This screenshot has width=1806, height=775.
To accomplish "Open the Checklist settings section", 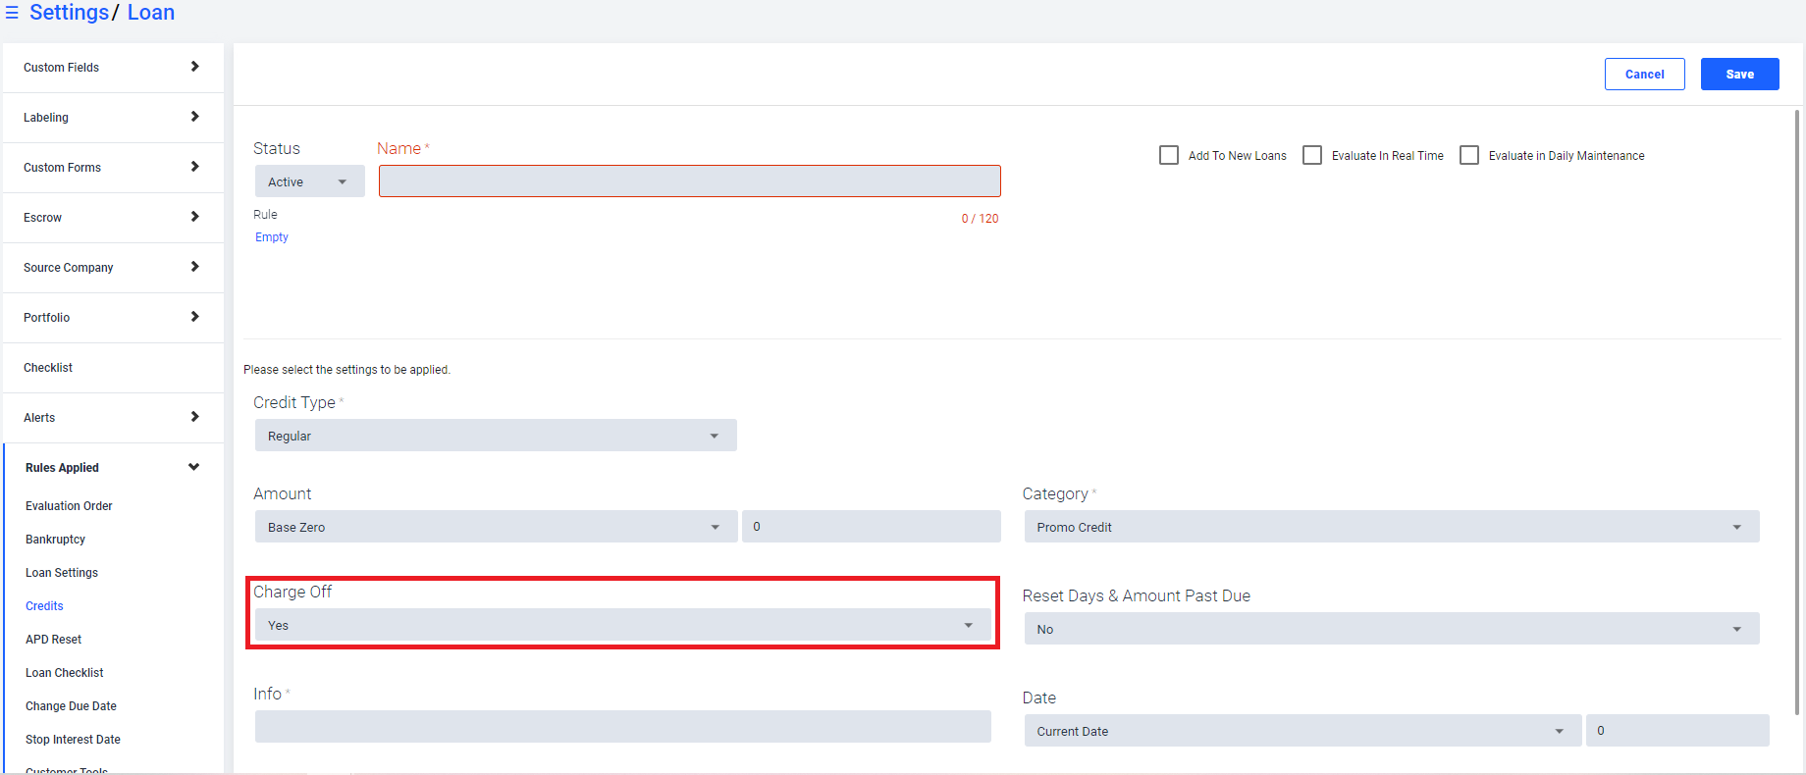I will [113, 368].
